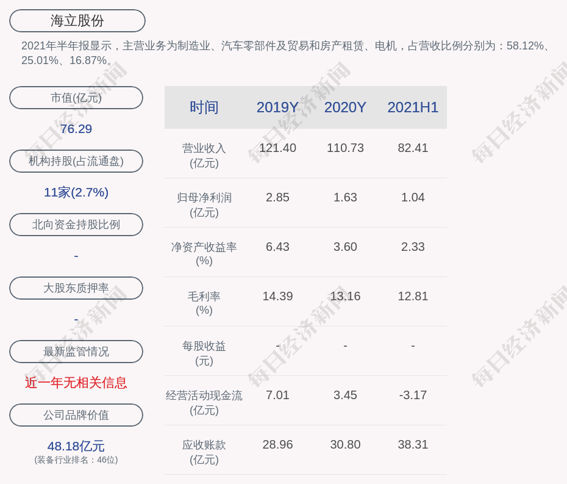Click net profit value 1.04
Image resolution: width=567 pixels, height=484 pixels.
(x=413, y=197)
